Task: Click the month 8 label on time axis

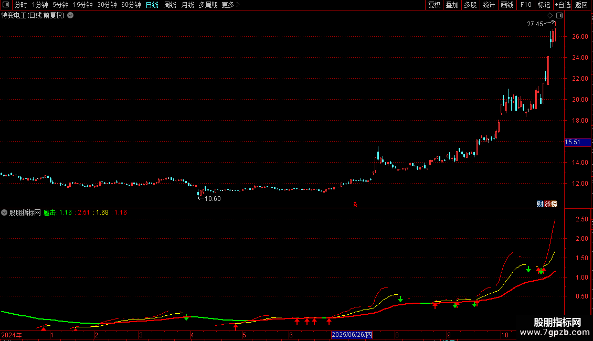Action: [397, 335]
